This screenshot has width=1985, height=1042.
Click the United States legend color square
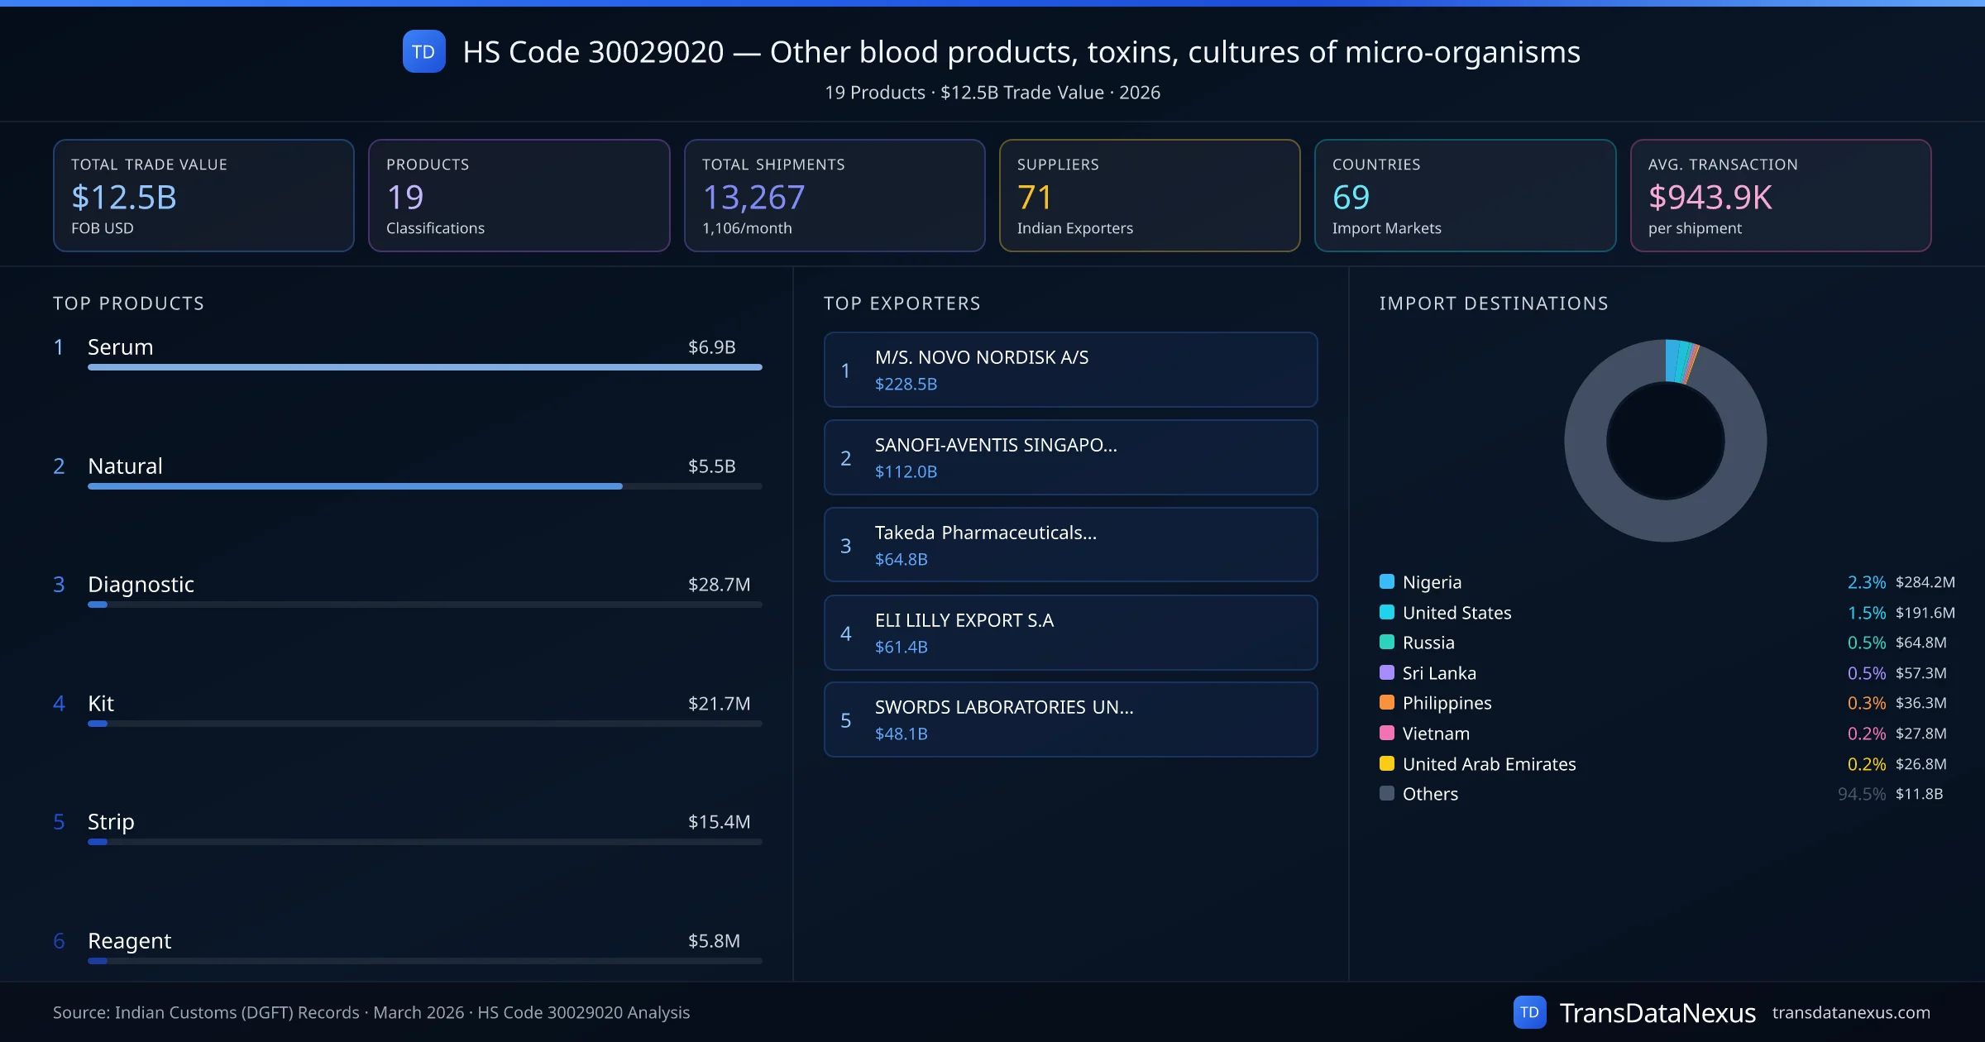(x=1387, y=612)
